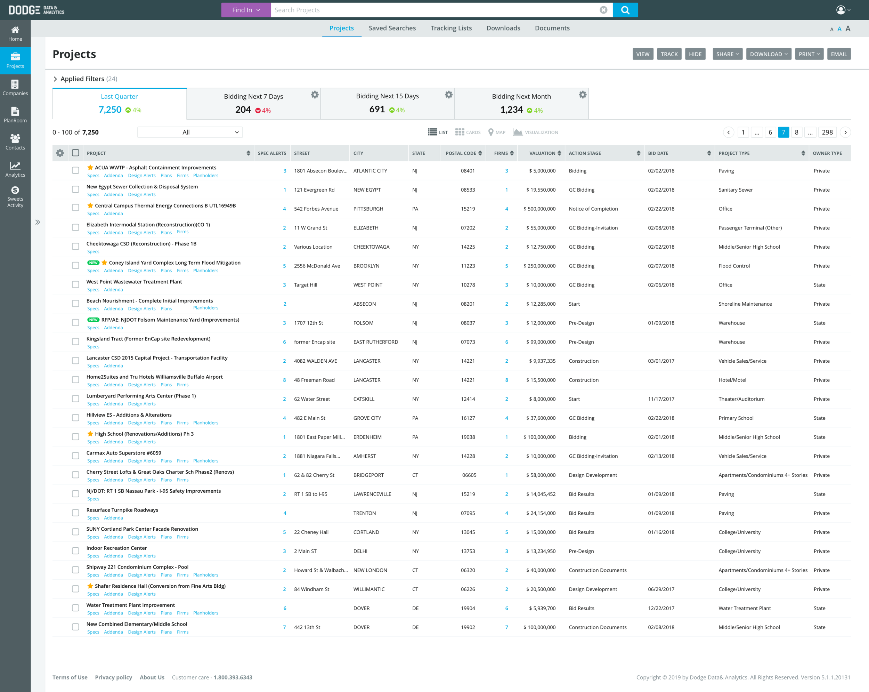869x692 pixels.
Task: Open Bidding Next 7 Days settings gear
Action: pyautogui.click(x=314, y=95)
